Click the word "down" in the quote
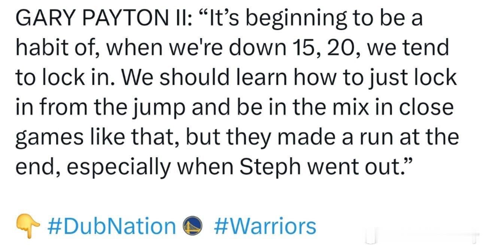 point(263,49)
